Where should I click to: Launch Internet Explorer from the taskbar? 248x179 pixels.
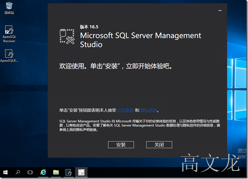tap(44, 172)
